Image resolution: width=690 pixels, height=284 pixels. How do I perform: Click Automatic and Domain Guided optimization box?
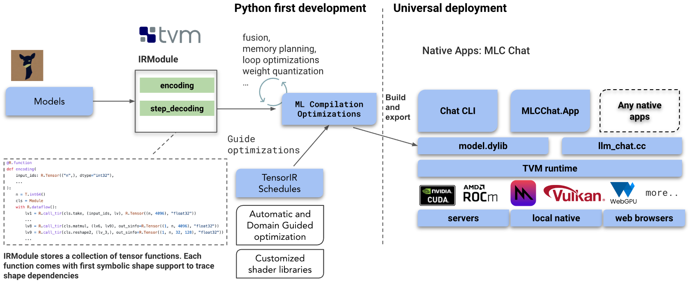(280, 225)
